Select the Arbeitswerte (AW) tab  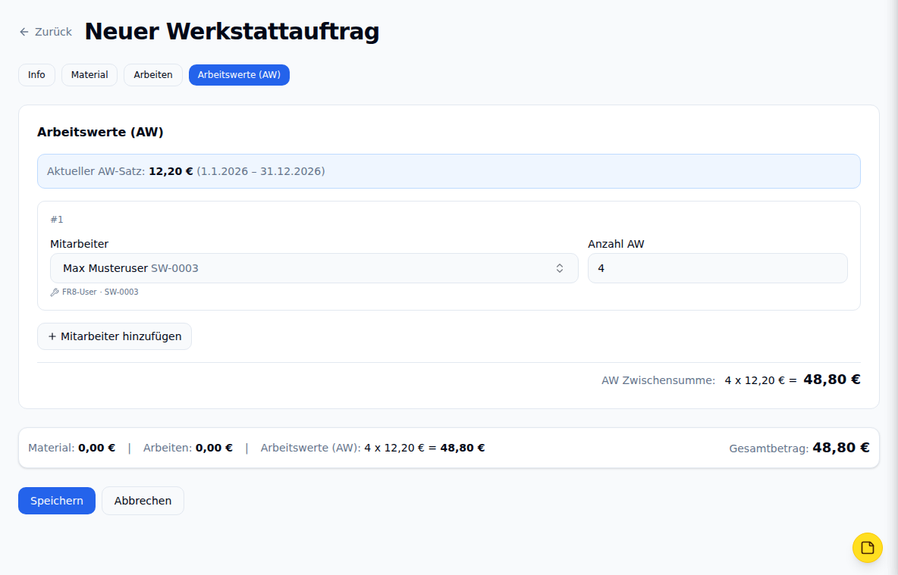tap(239, 75)
